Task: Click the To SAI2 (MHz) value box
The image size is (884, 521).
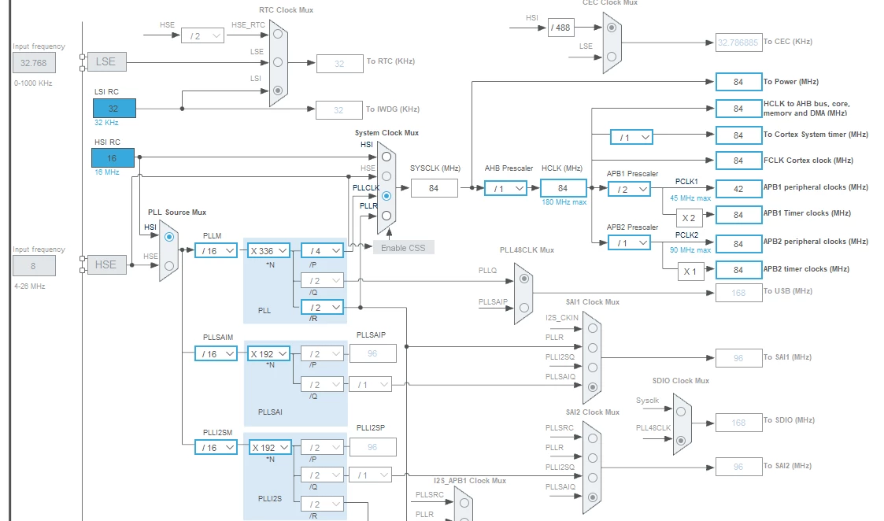Action: (738, 467)
